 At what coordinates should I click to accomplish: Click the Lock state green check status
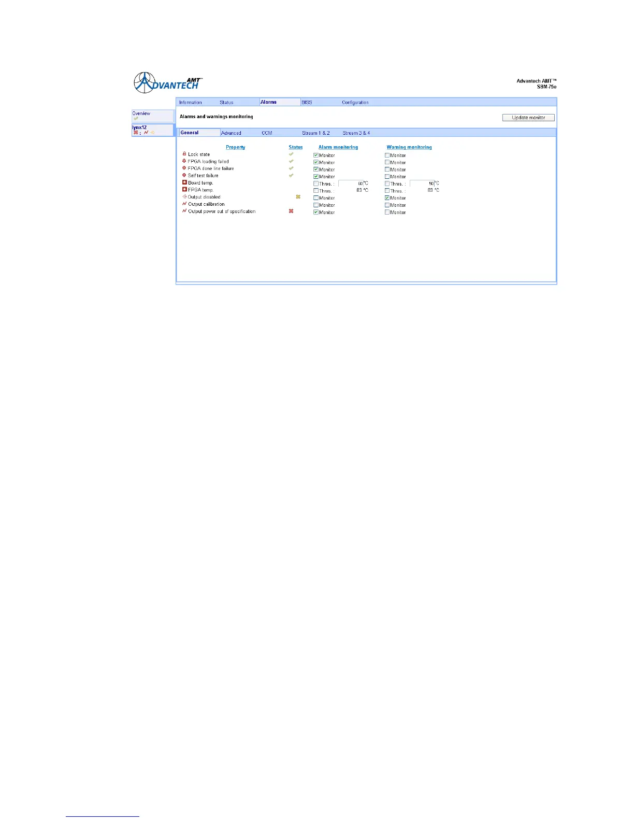(x=291, y=154)
